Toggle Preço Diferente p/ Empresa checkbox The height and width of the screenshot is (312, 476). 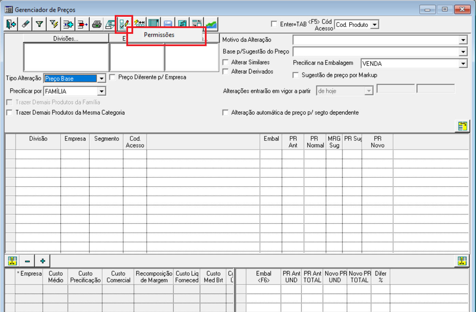(x=112, y=77)
